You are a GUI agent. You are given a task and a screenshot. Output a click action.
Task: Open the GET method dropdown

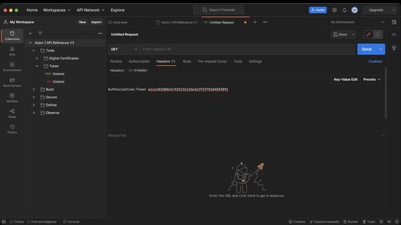point(124,49)
